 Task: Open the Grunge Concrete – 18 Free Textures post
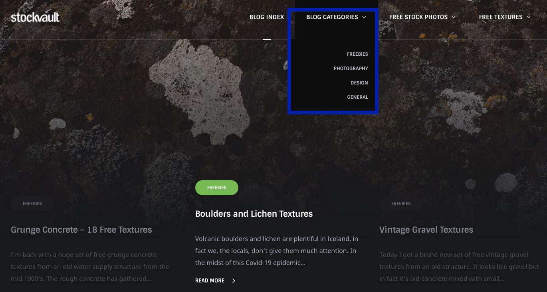[x=81, y=230]
